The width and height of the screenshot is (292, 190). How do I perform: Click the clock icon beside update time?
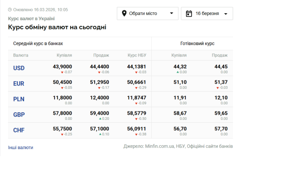tap(10, 9)
